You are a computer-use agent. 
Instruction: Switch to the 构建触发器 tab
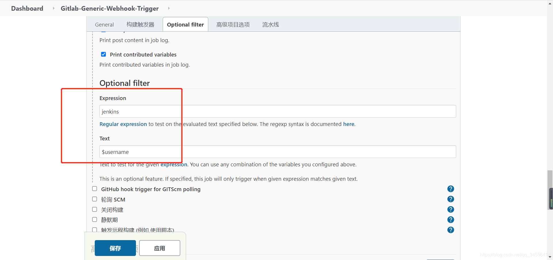click(140, 25)
